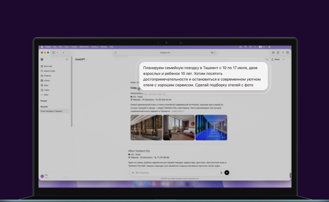Screen dimensions: 329x202
Task: Reload the chatgpt.com page
Action: 215,52
